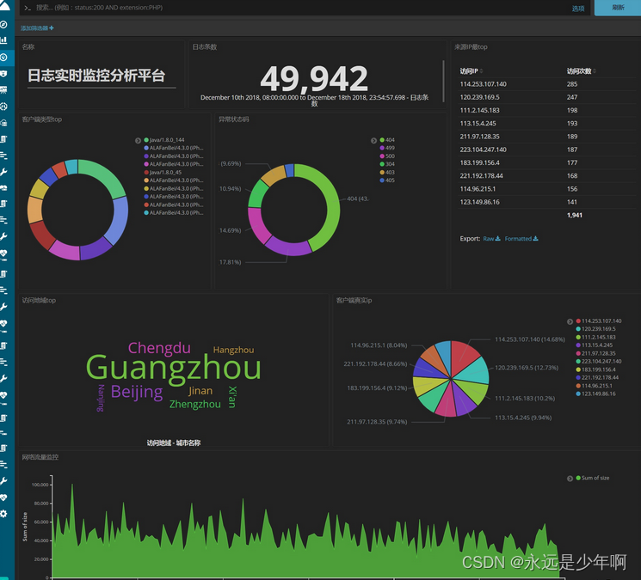Open the 选项 options link
This screenshot has width=641, height=580.
tap(578, 9)
